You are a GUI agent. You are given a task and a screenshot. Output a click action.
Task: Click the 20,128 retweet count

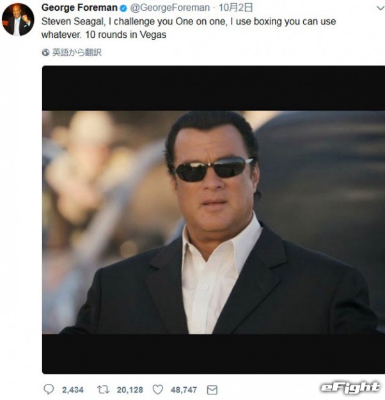click(x=129, y=389)
